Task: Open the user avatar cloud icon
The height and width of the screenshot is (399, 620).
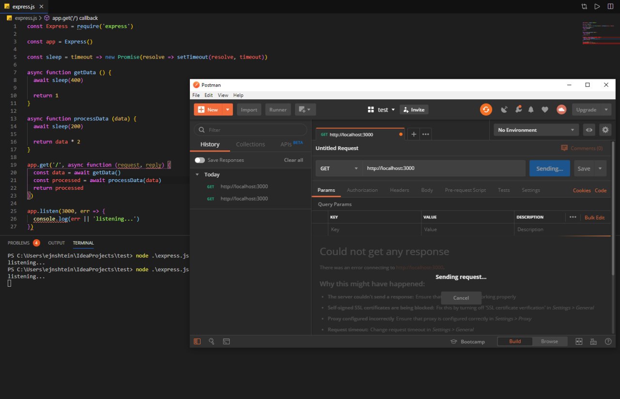Action: (561, 109)
